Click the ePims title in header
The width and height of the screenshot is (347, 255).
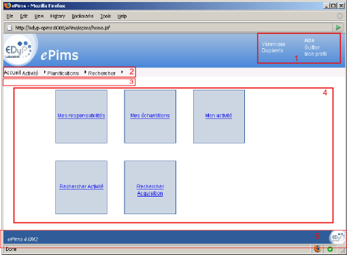pos(59,55)
